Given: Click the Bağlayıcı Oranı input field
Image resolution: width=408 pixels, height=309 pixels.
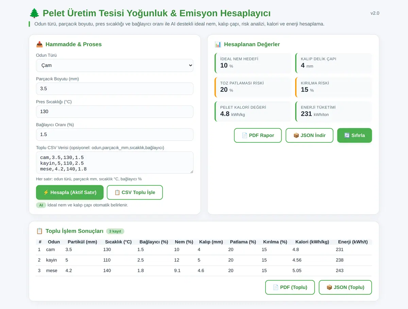Looking at the screenshot, I should tap(115, 135).
